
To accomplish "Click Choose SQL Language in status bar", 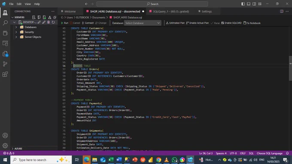I will click(x=270, y=153).
